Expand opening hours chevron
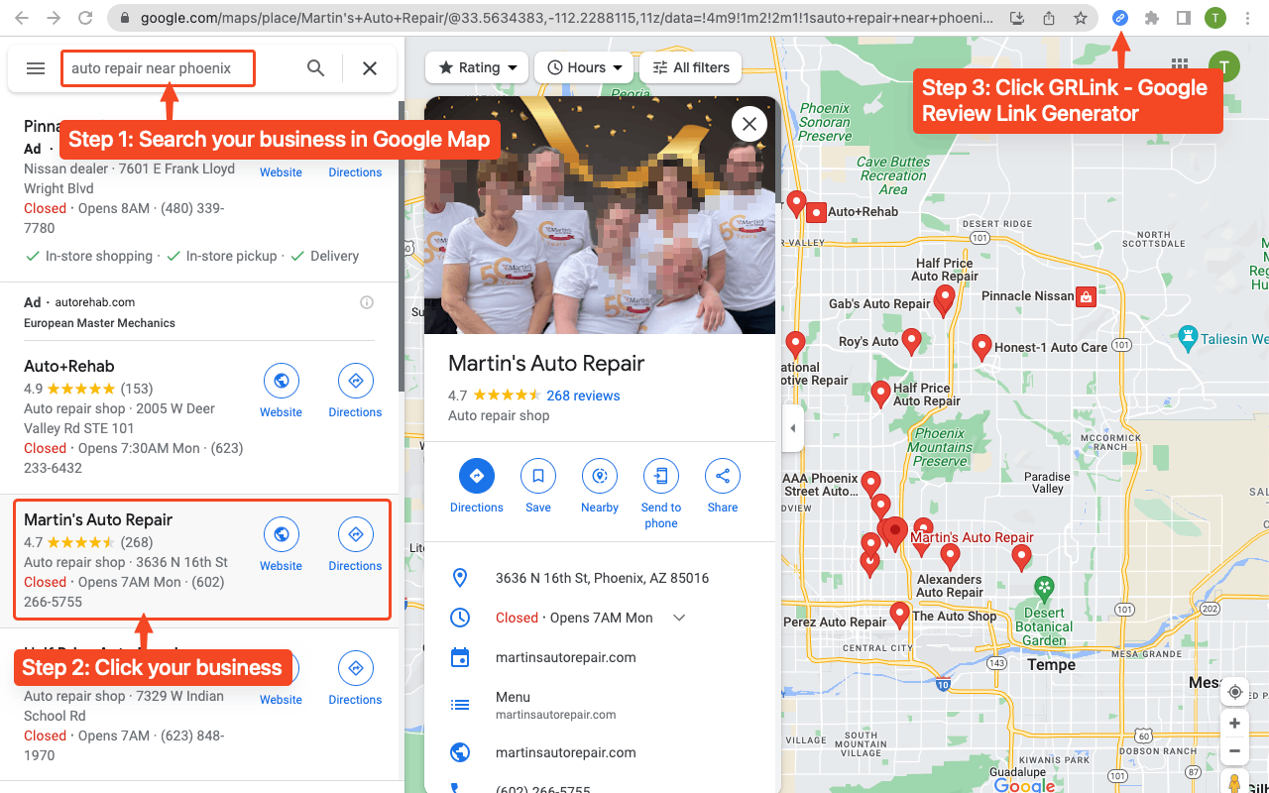 (x=679, y=618)
